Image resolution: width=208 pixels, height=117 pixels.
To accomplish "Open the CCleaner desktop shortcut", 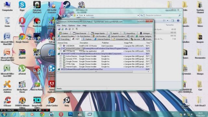I will coord(7,101).
